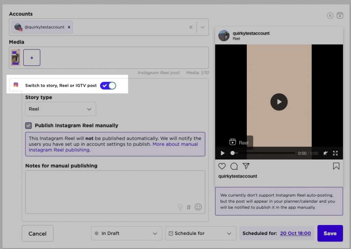Open the emoji picker in notes field

pos(198,207)
